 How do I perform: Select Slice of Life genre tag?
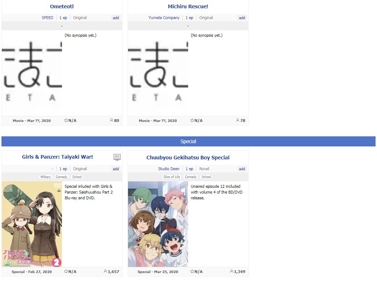(x=172, y=177)
